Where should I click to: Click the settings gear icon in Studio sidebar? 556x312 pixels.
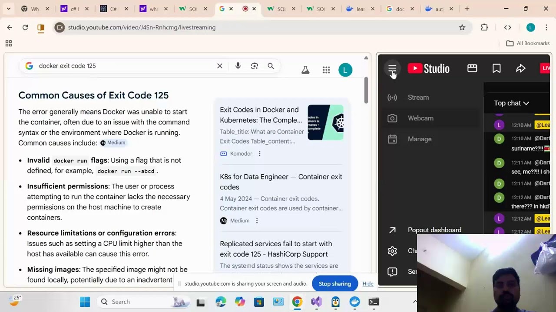[392, 251]
